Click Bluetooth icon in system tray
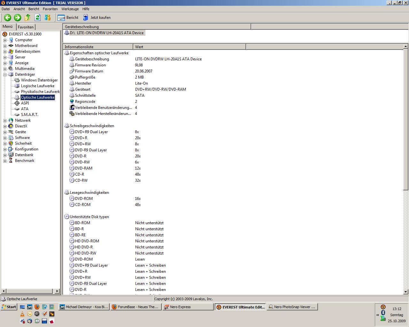Image resolution: width=409 pixels, height=327 pixels. tap(383, 313)
